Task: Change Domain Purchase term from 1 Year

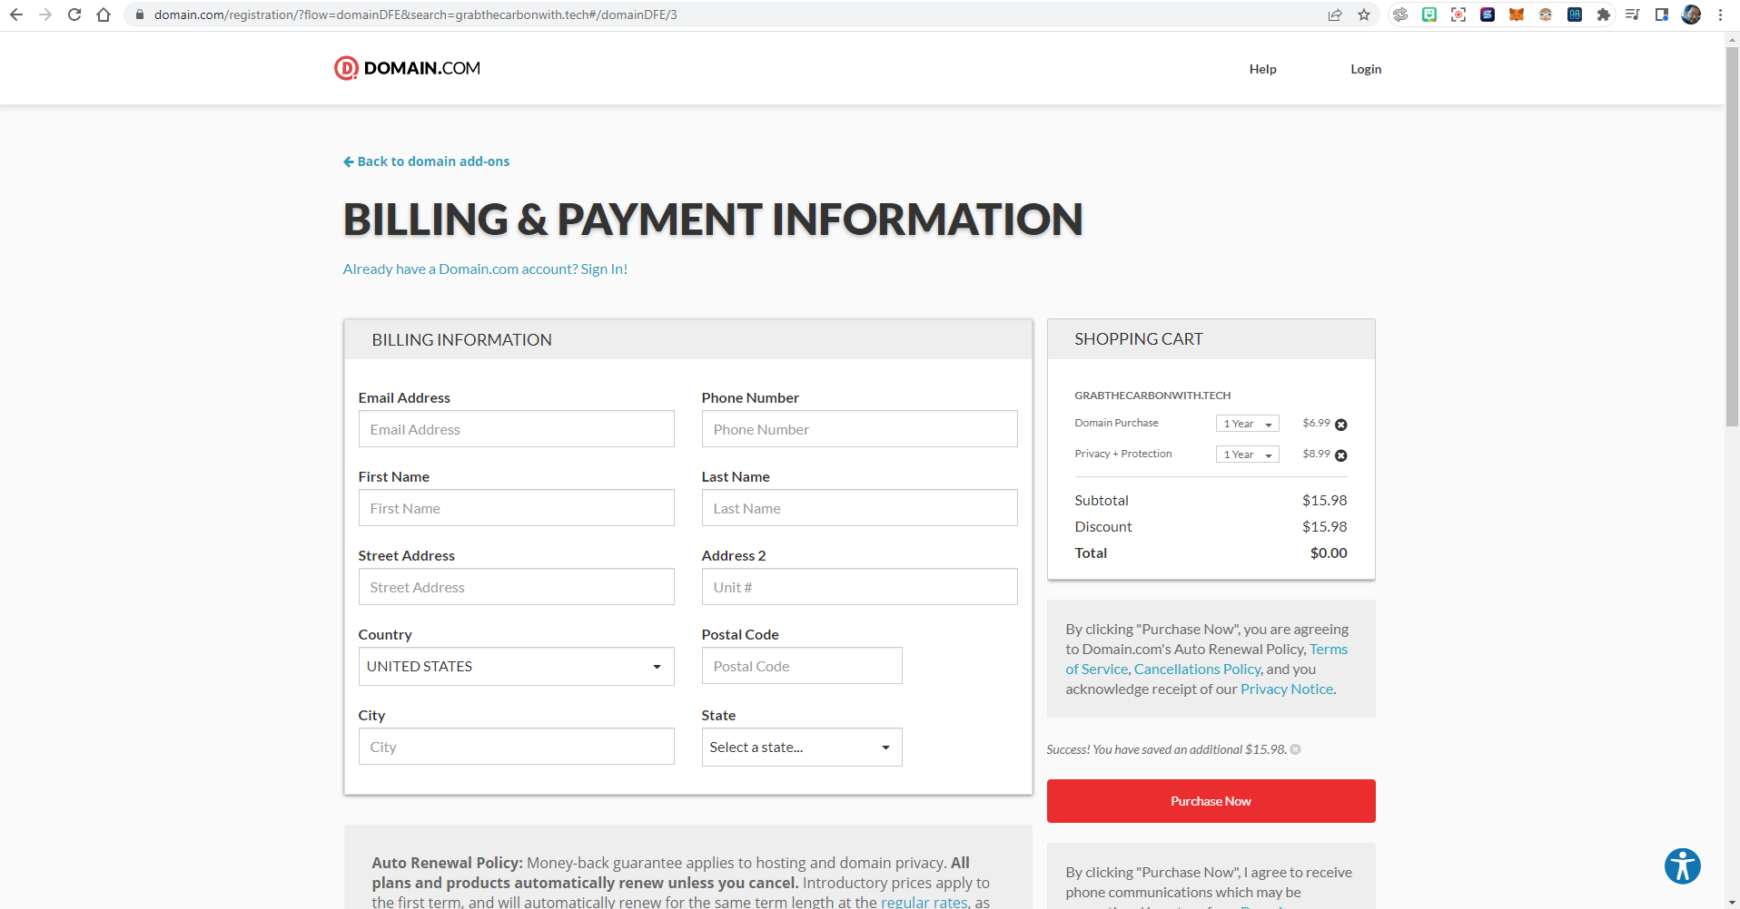Action: coord(1248,424)
